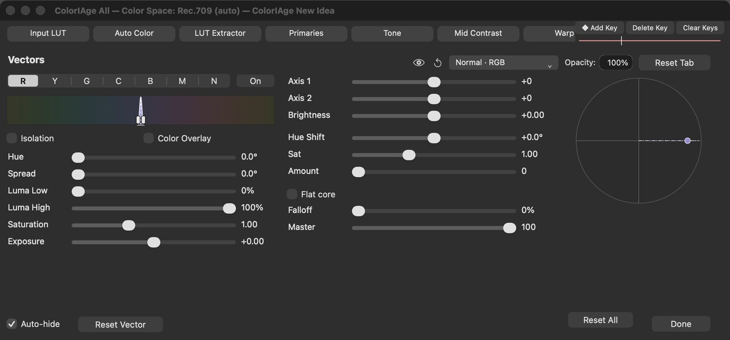This screenshot has height=340, width=730.
Task: Click the Reset All button
Action: click(x=600, y=320)
